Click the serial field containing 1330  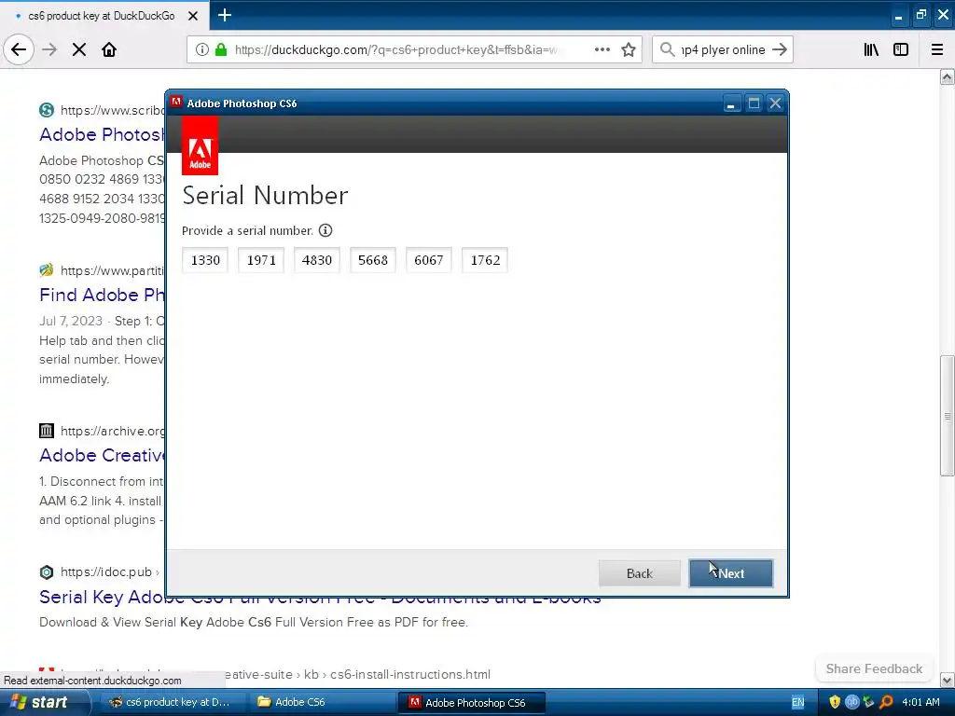click(205, 260)
